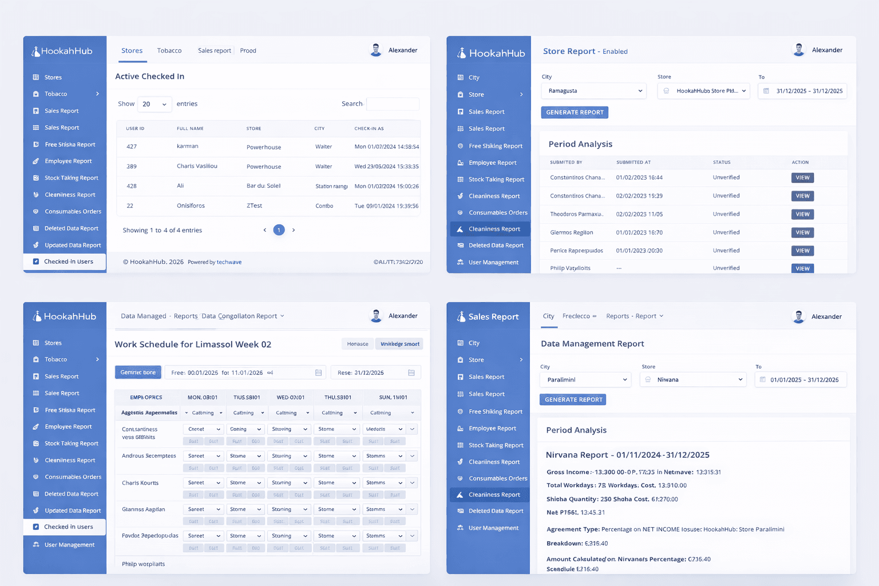Viewport: 879px width, 586px height.
Task: Switch to the Tobacco tab
Action: tap(169, 50)
